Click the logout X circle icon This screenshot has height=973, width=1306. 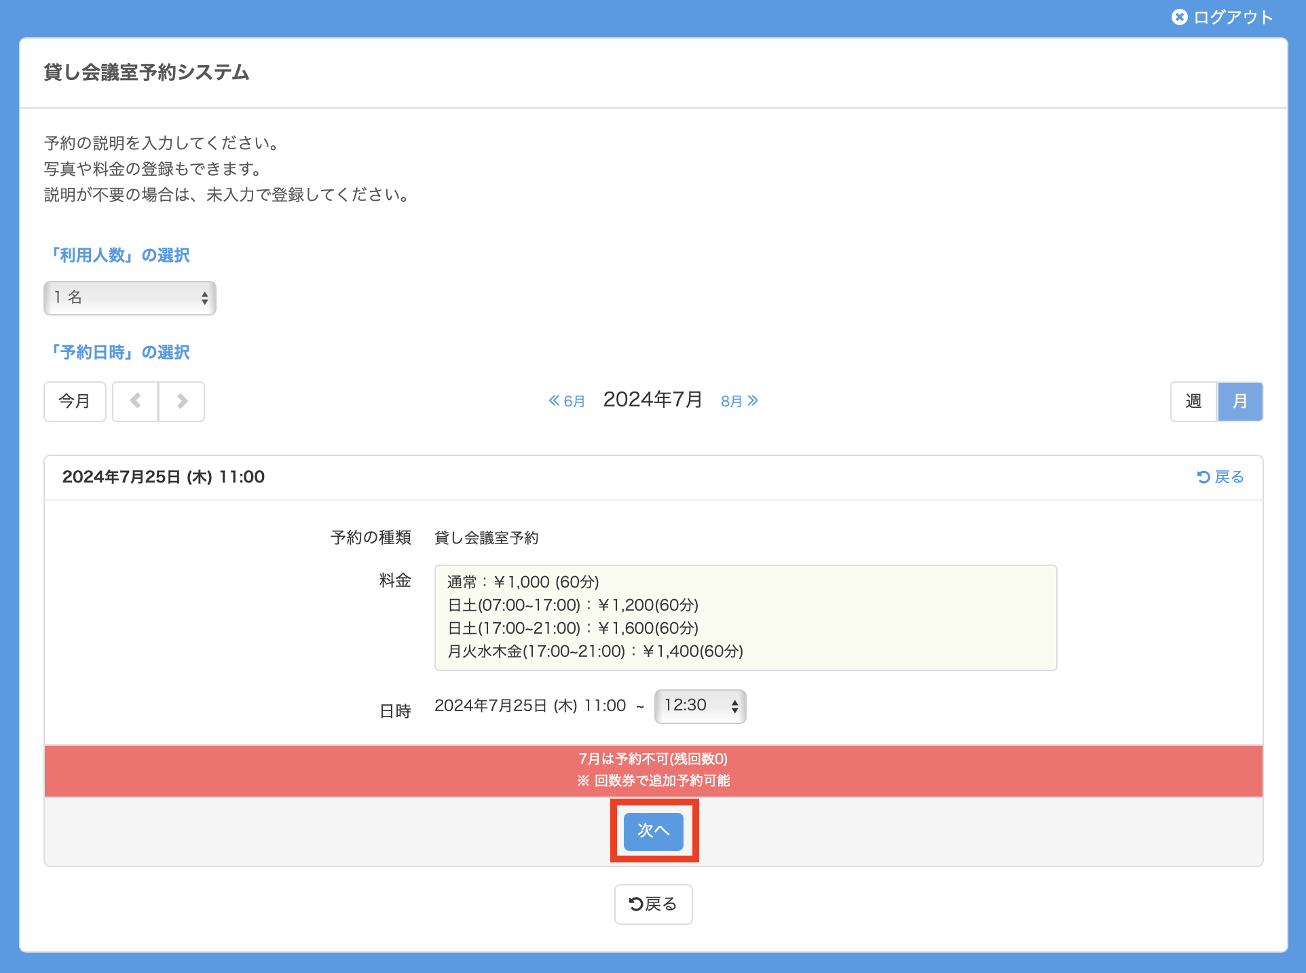pyautogui.click(x=1180, y=17)
